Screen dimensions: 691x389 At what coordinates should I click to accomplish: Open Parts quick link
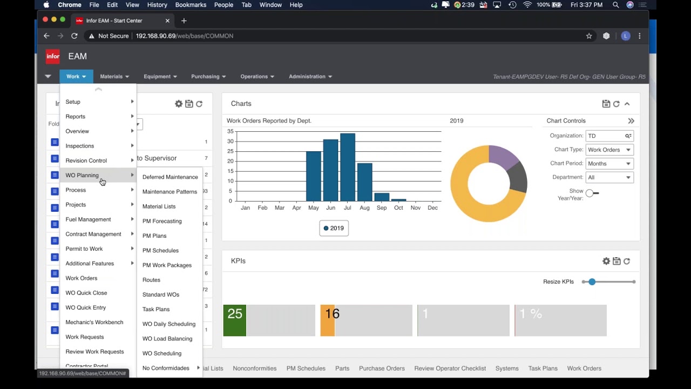tap(342, 368)
